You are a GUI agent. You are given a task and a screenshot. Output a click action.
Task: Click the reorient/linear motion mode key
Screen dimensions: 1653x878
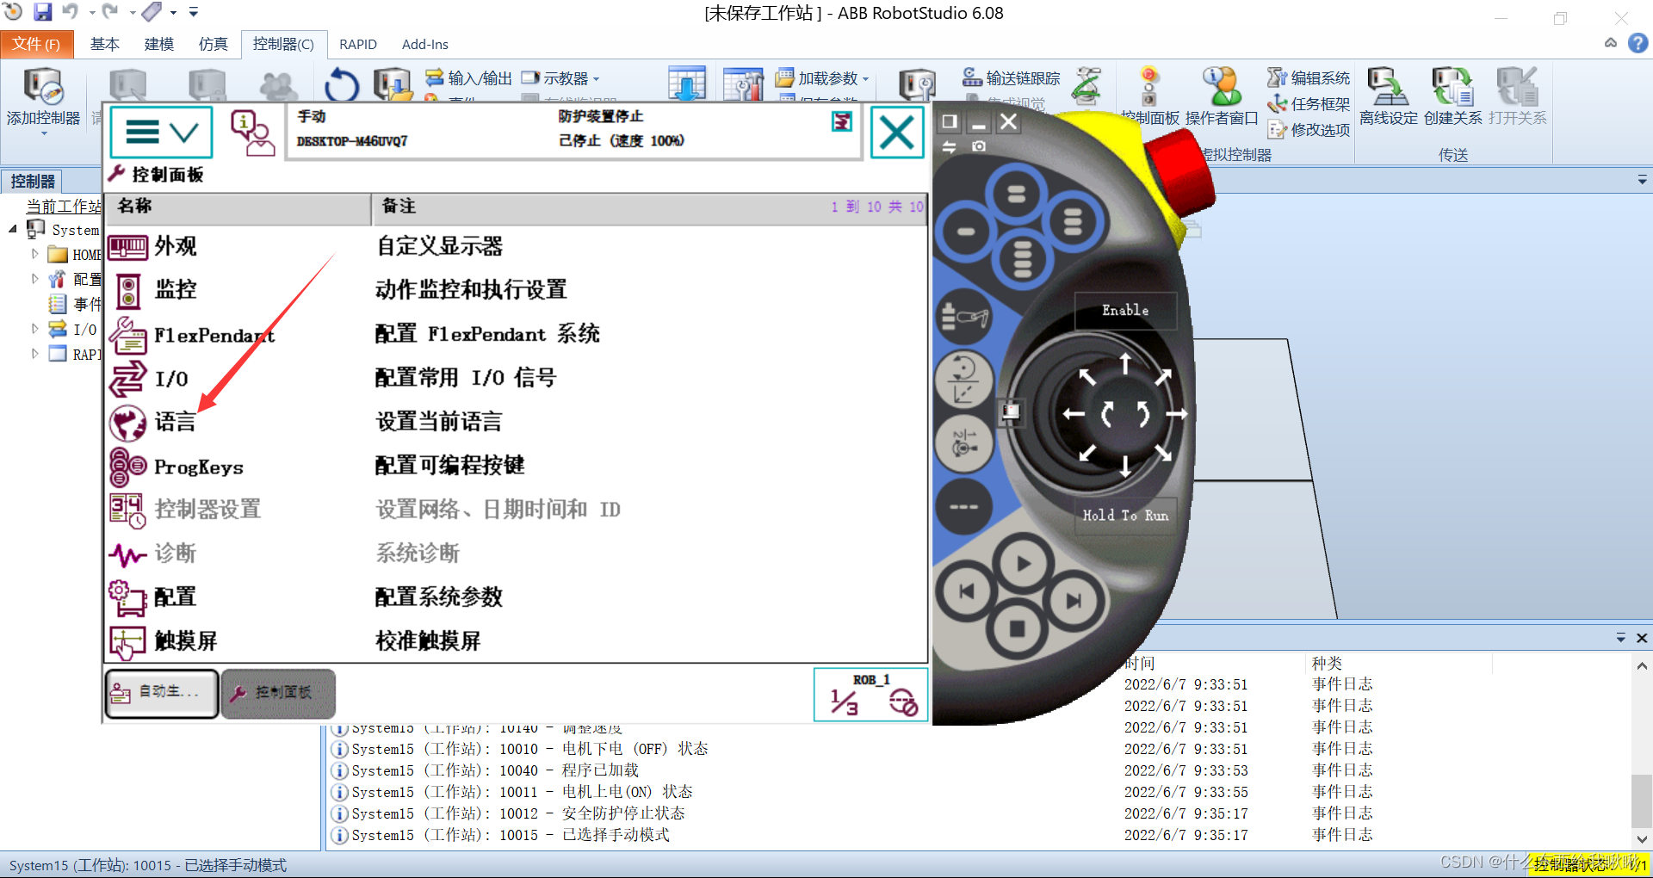point(963,380)
